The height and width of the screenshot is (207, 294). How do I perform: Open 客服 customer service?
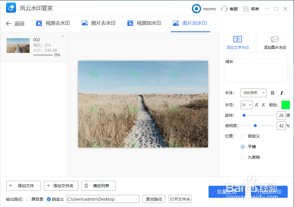[x=229, y=9]
